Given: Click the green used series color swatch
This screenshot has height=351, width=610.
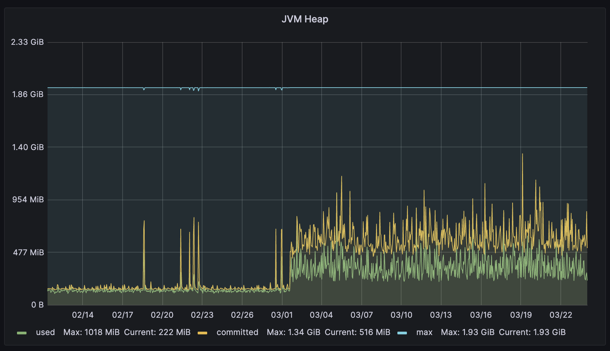Looking at the screenshot, I should (22, 333).
